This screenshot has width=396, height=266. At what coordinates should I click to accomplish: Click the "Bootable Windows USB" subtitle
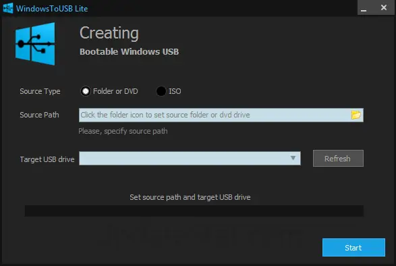click(129, 51)
